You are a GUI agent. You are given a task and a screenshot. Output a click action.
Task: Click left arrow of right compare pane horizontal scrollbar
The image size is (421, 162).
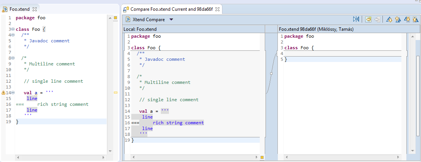pyautogui.click(x=286, y=157)
